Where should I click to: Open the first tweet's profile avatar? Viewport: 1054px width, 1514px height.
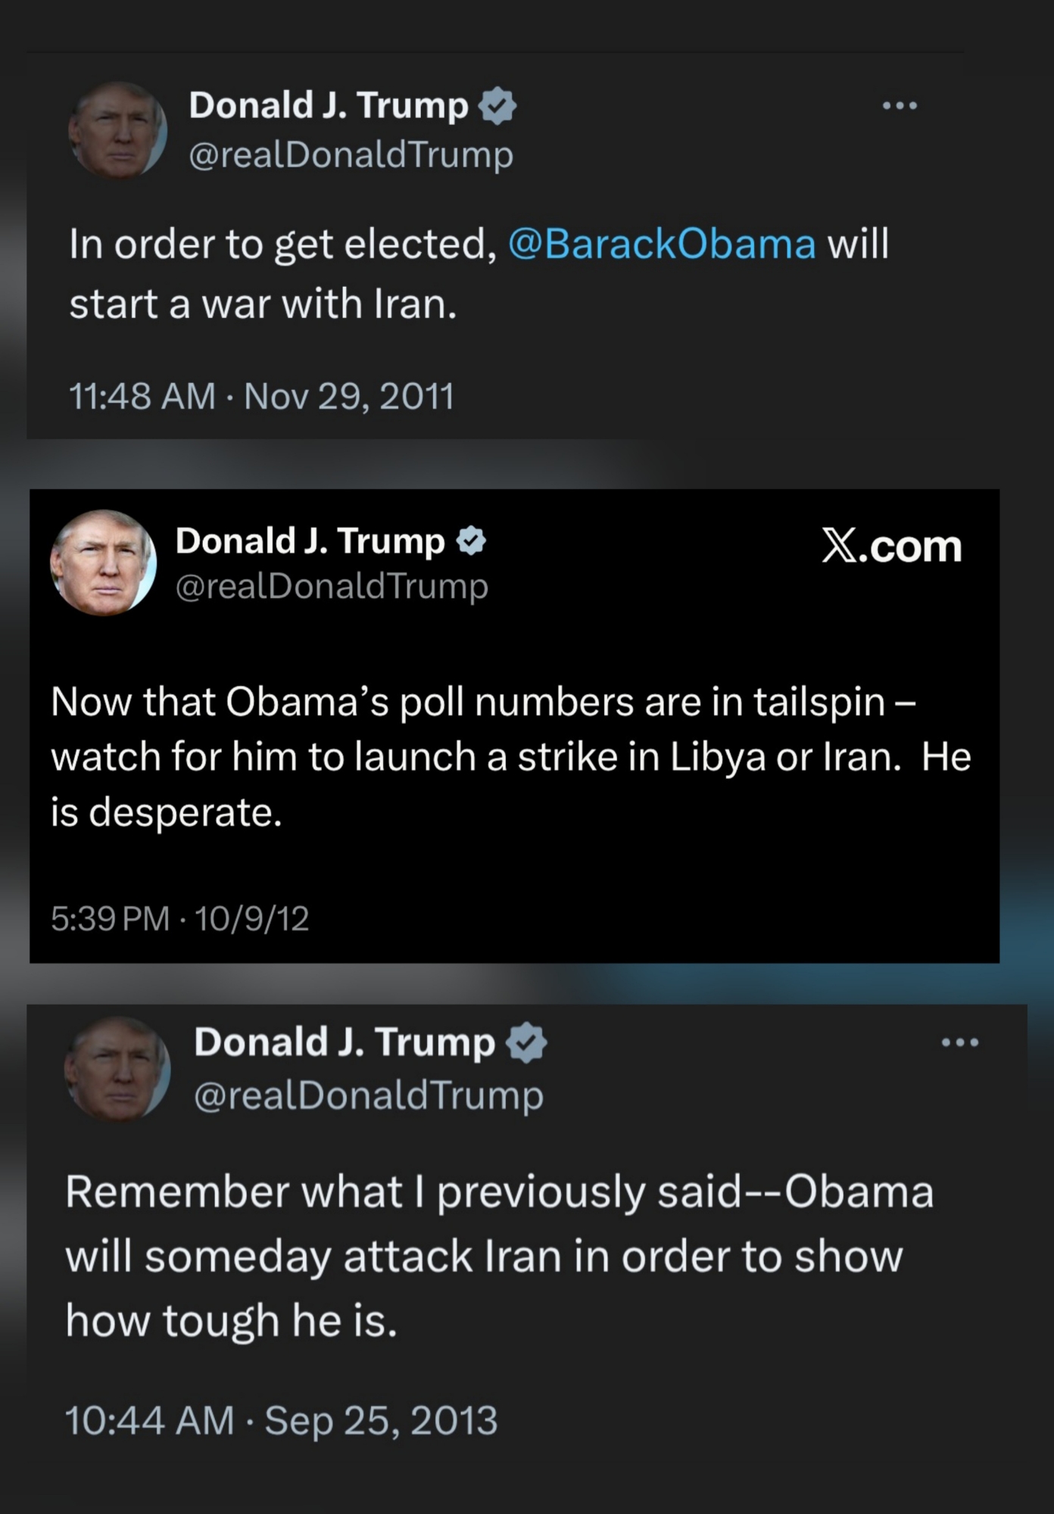pyautogui.click(x=117, y=130)
